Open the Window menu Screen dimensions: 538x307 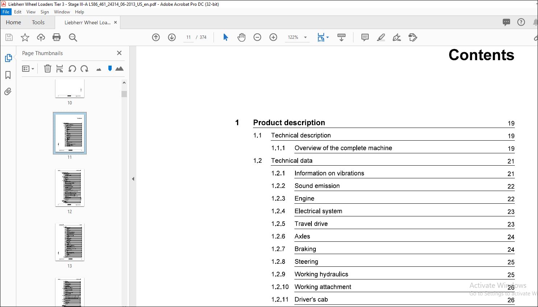coord(62,12)
